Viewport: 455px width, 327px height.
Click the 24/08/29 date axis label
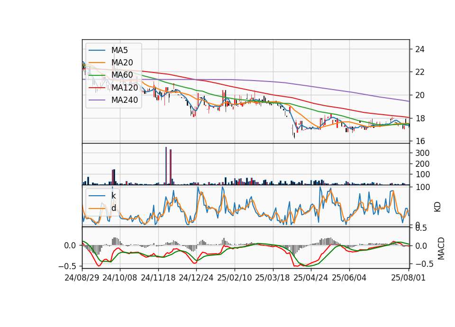tap(82, 278)
